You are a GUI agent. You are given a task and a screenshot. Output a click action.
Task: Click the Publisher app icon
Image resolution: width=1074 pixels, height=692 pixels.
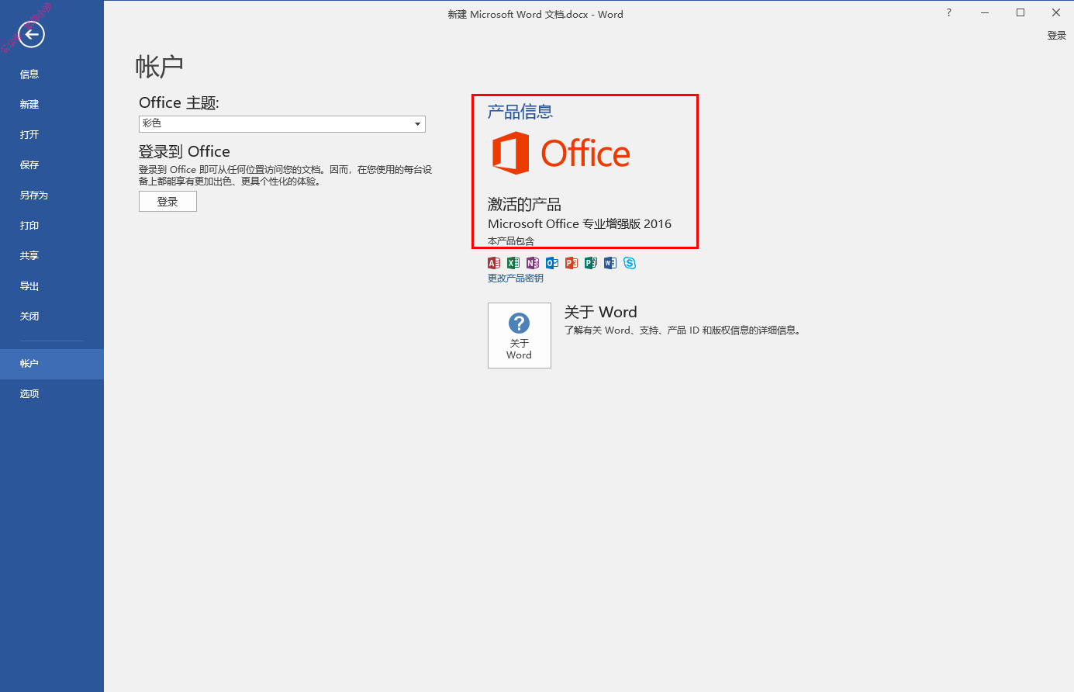[591, 263]
